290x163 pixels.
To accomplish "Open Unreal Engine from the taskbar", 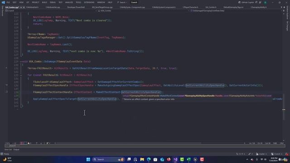I will 195,159.
